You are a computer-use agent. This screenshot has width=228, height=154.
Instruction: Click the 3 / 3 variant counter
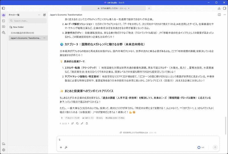[64, 124]
